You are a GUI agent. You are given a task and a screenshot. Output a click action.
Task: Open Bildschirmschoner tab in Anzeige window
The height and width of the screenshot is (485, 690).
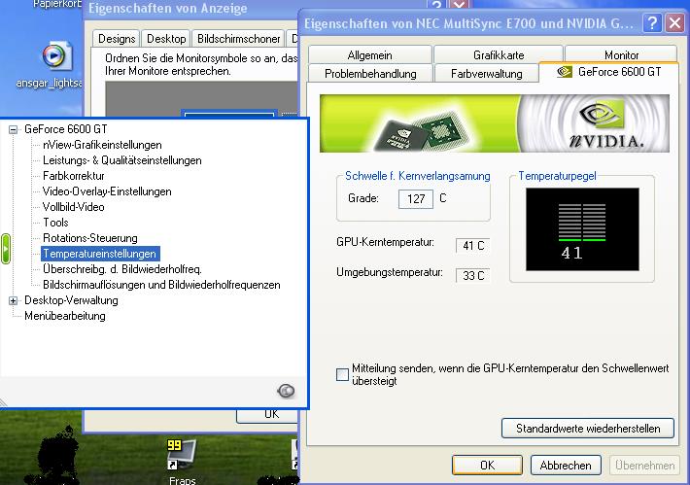[x=238, y=39]
